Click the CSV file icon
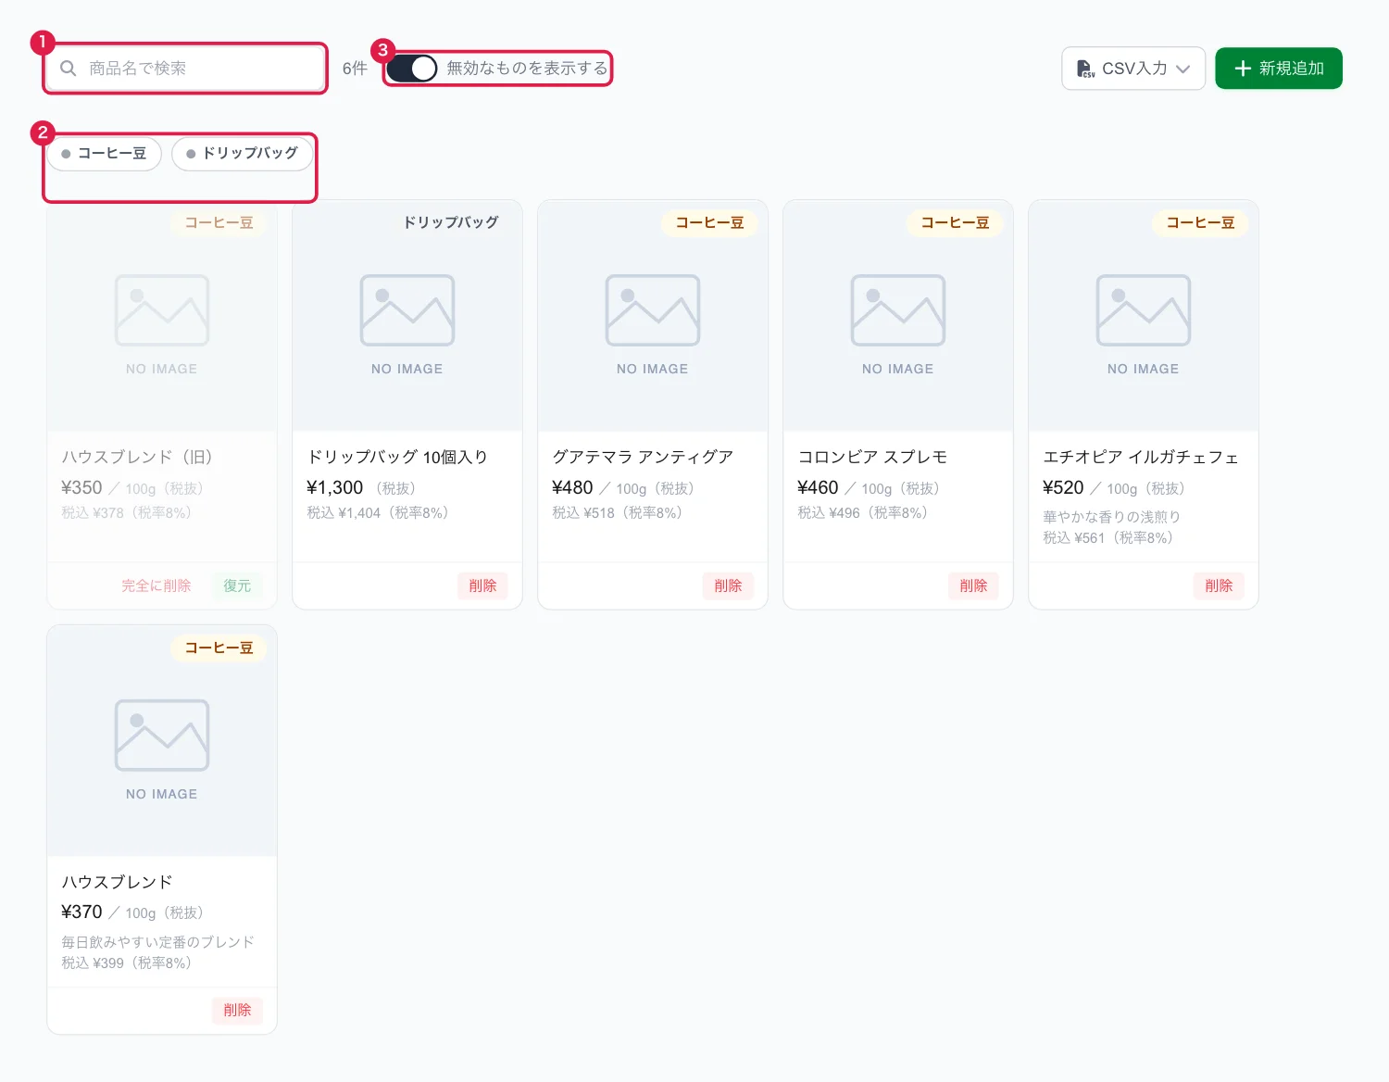The image size is (1389, 1082). pos(1085,69)
